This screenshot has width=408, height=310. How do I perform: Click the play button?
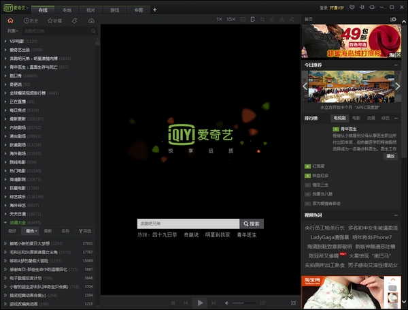pos(200,303)
